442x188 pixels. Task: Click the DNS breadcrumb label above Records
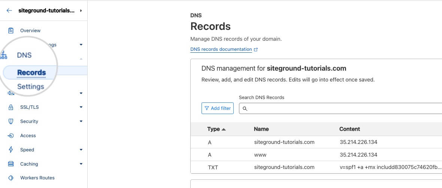pos(196,15)
